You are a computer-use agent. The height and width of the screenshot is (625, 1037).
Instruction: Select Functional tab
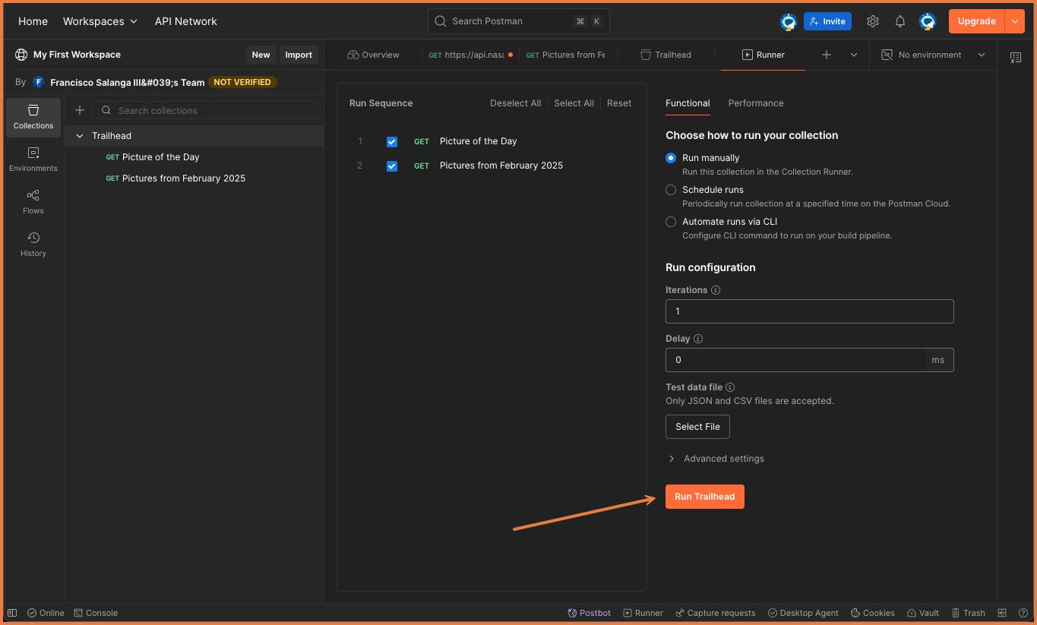tap(688, 103)
